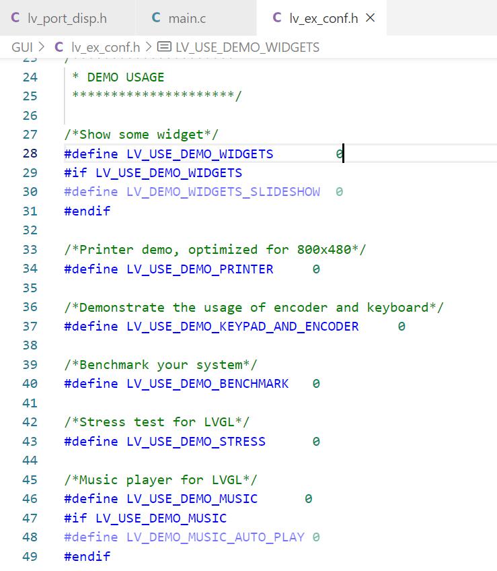Click '/*Benchmark your system*/' comment
The height and width of the screenshot is (571, 497).
point(161,365)
